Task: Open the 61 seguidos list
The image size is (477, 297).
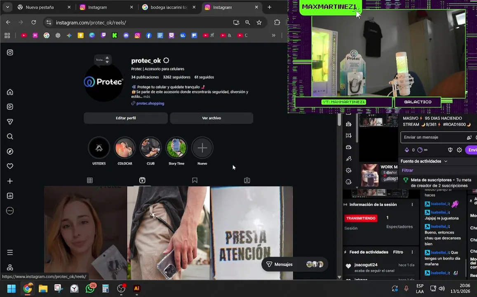Action: 204,77
